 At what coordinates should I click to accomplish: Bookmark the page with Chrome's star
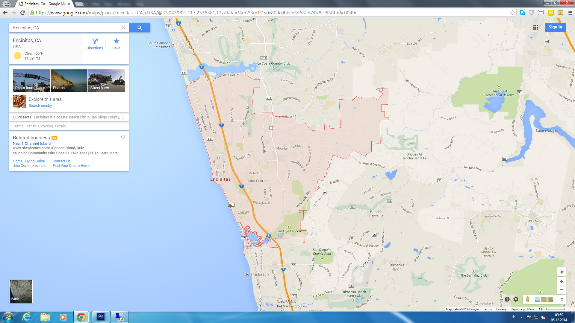tap(512, 13)
